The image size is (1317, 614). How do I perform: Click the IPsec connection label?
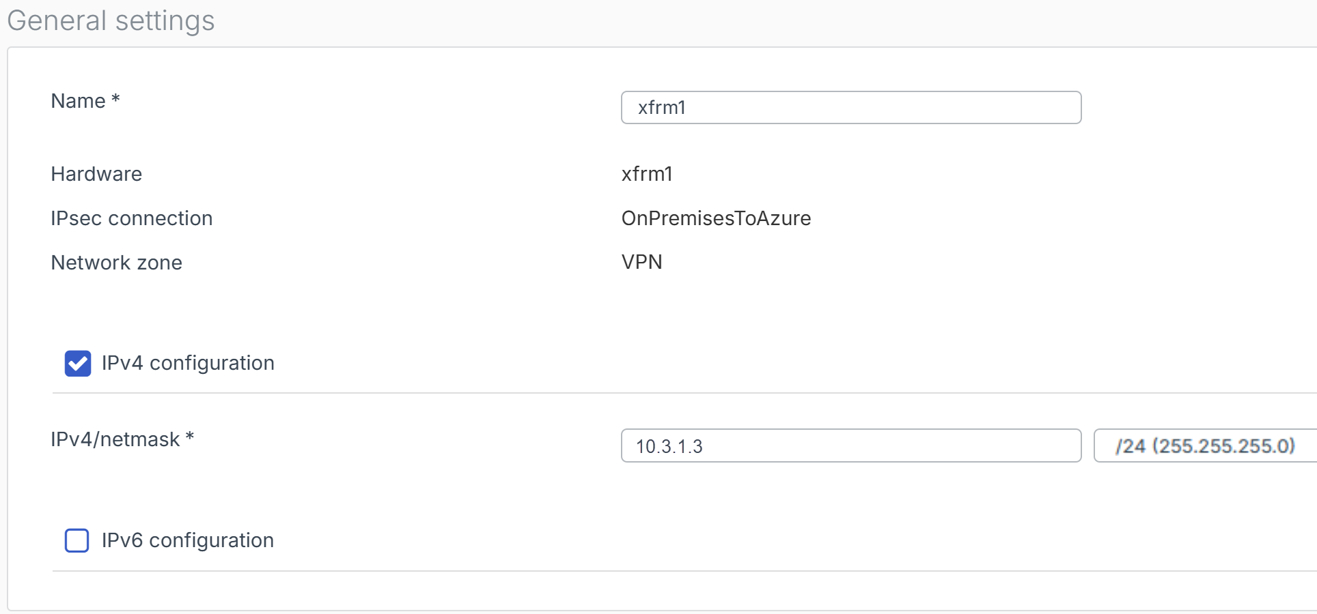pos(132,218)
